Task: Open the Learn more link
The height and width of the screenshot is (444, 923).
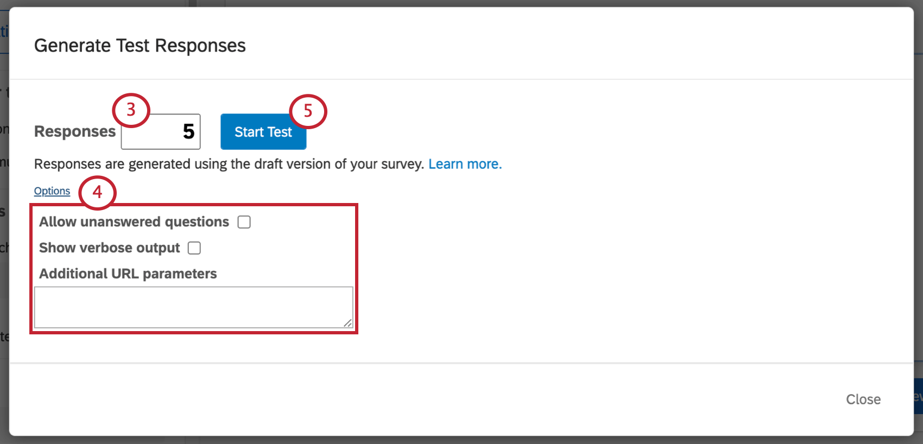Action: point(465,164)
